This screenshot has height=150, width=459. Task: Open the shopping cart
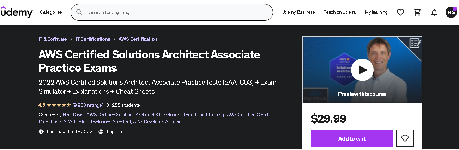pos(417,12)
